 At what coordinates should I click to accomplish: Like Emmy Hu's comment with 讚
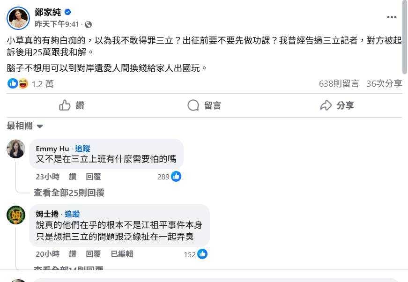[73, 177]
